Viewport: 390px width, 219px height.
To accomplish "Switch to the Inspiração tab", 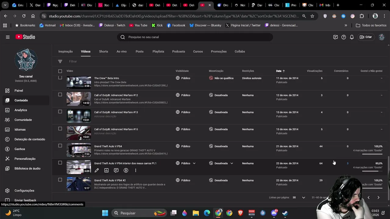I will [x=66, y=51].
